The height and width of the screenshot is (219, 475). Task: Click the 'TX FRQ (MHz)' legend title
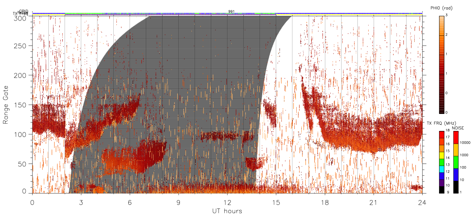tap(441, 123)
